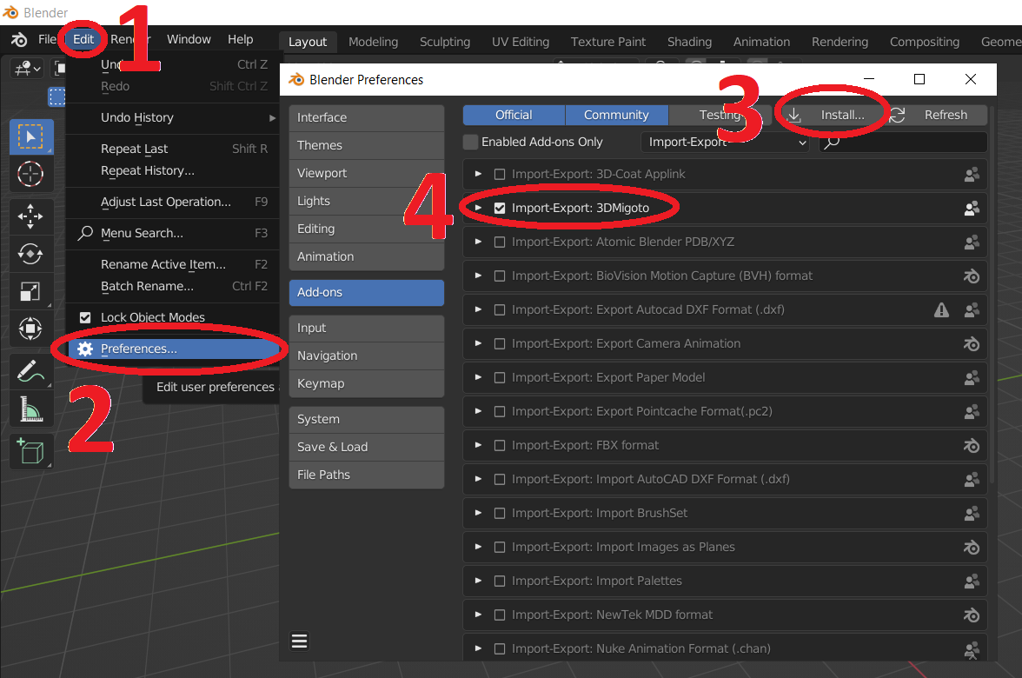
Task: Enable the FBX format add-on
Action: click(x=500, y=445)
